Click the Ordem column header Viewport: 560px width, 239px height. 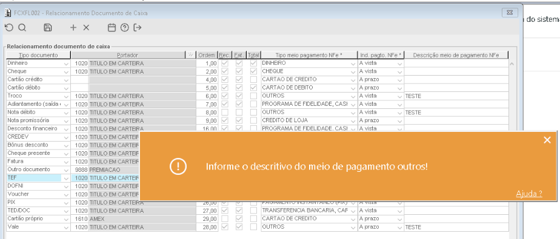point(207,55)
